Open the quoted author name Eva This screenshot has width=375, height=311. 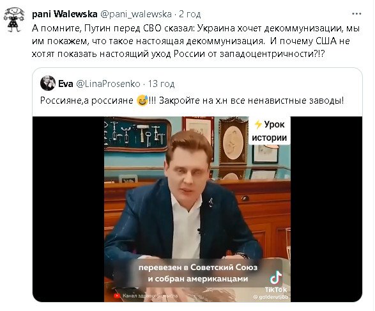[66, 84]
